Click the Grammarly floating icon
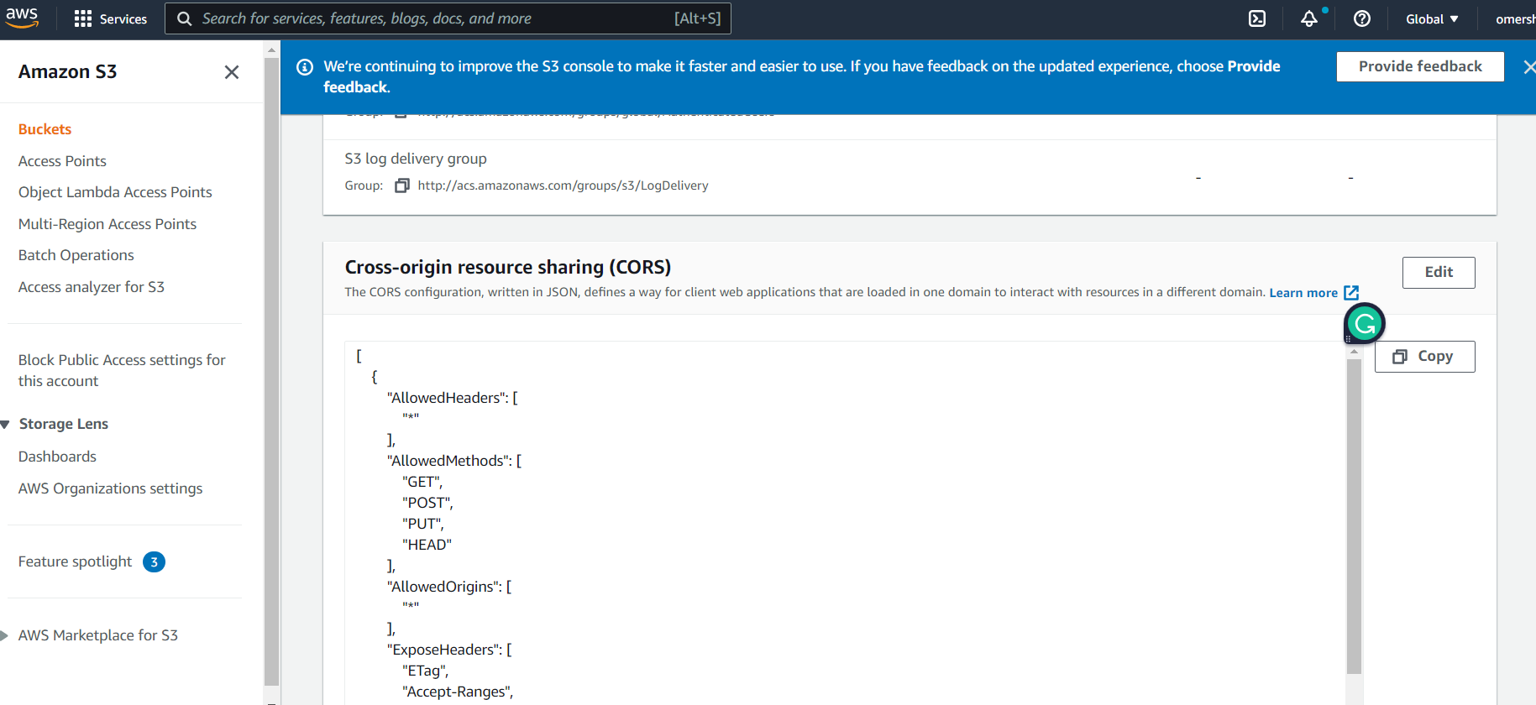 pyautogui.click(x=1365, y=323)
